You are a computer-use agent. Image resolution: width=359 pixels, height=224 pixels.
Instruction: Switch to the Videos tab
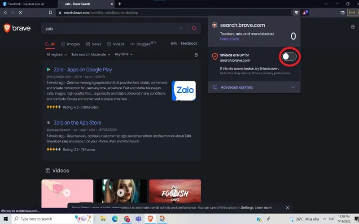(116, 44)
